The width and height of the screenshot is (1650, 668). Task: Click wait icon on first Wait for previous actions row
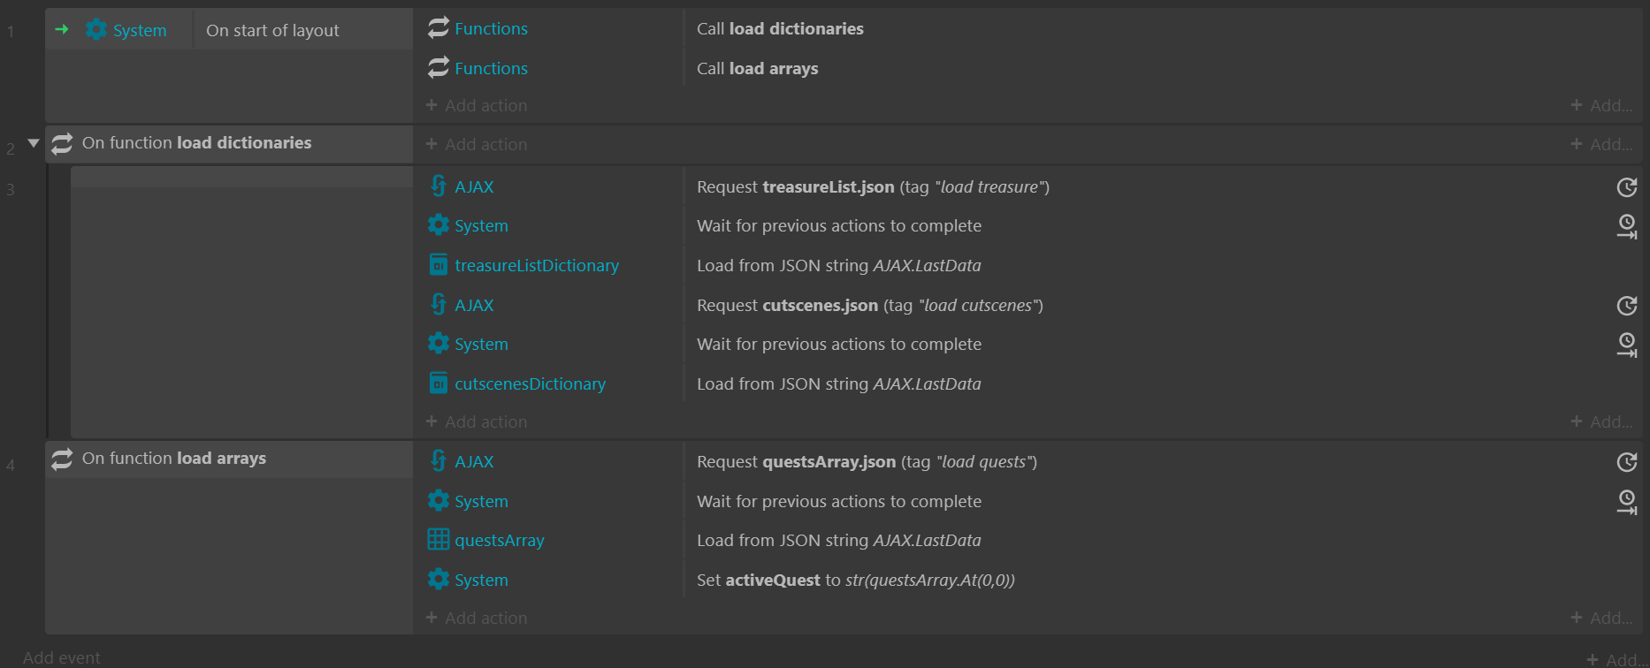(x=1627, y=226)
